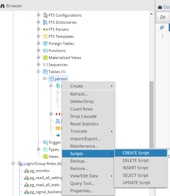170x196 pixels.
Task: Click the FTS Dictionaries books icon
Action: (x=45, y=22)
